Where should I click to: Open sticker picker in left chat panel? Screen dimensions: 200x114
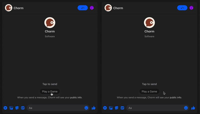tap(17, 108)
